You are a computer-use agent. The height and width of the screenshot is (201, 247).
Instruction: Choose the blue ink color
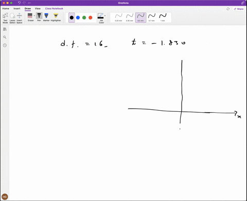coord(78,17)
